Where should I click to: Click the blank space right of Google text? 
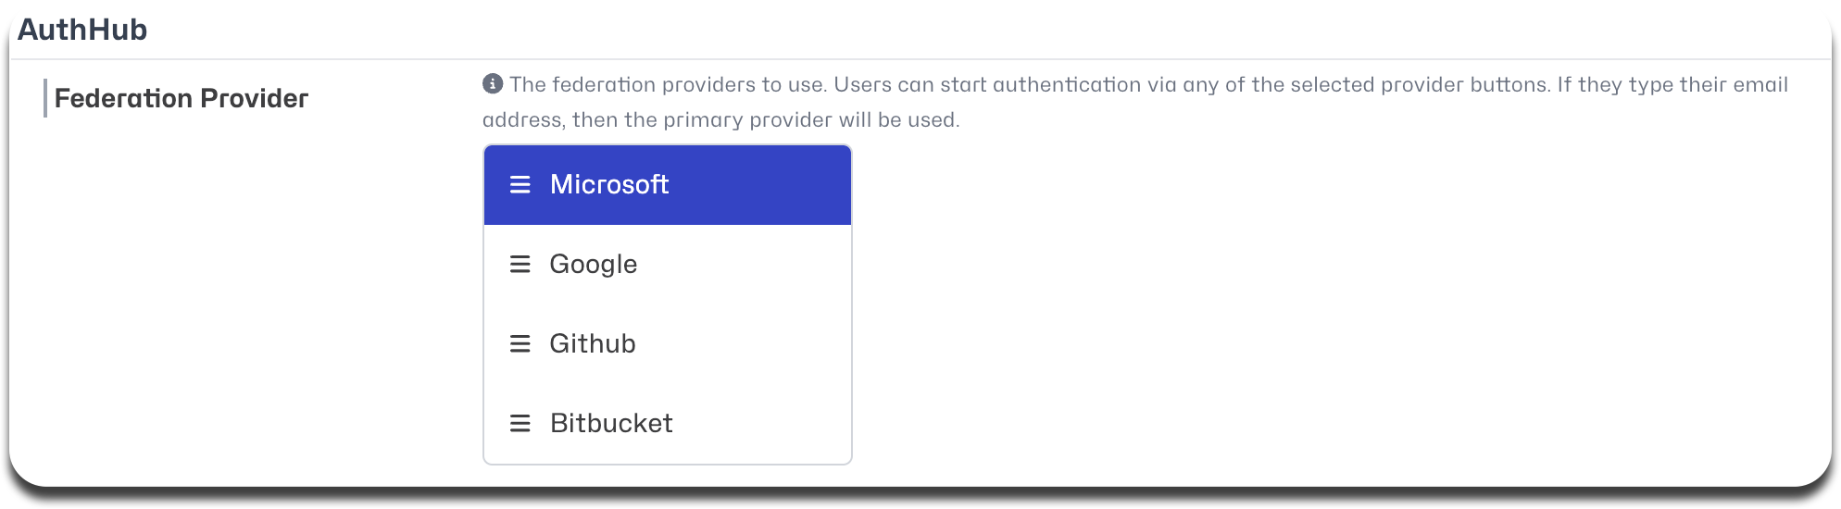click(x=744, y=265)
